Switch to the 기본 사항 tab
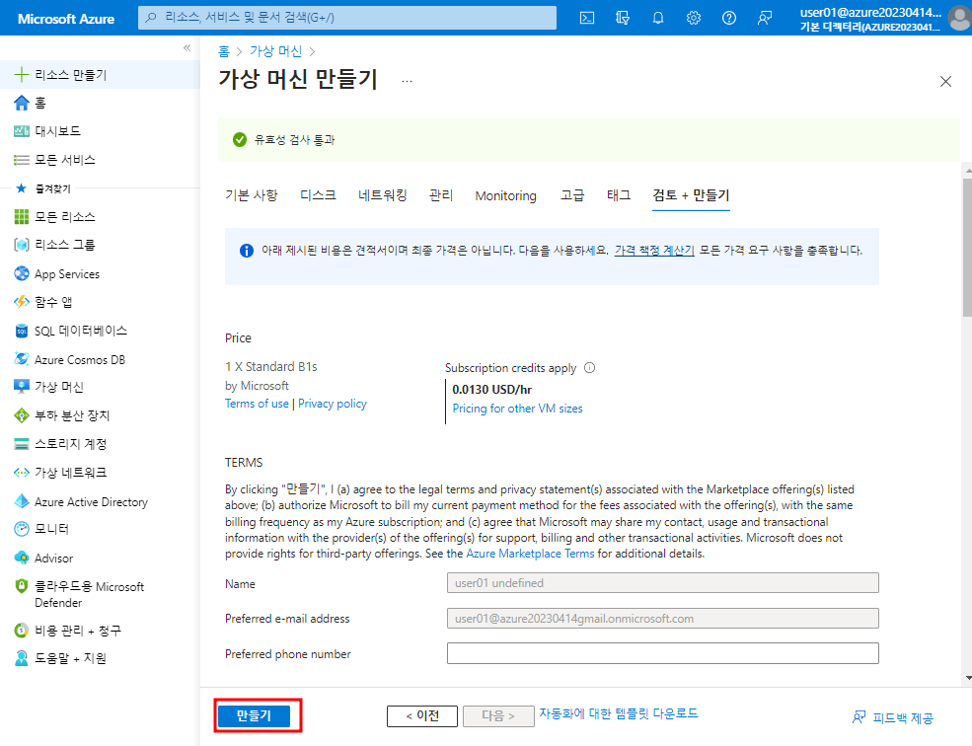Image resolution: width=972 pixels, height=746 pixels. pos(251,195)
